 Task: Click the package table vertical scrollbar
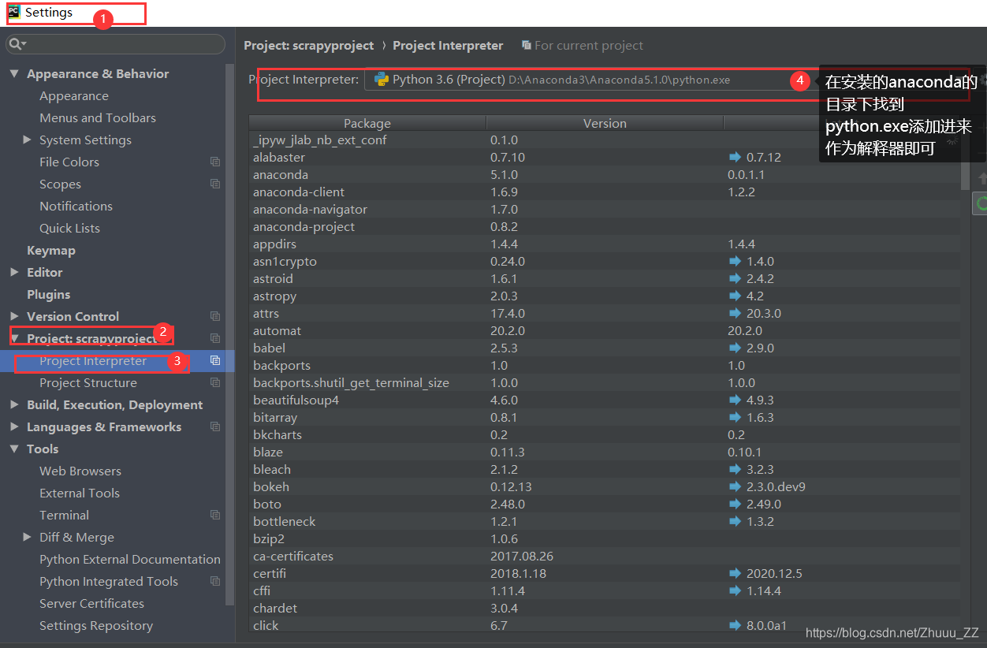coord(966,162)
